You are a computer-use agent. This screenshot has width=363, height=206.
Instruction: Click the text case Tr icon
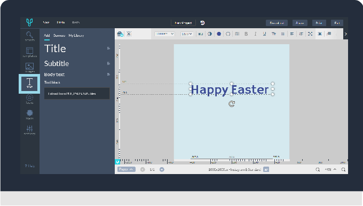pyautogui.click(x=274, y=34)
